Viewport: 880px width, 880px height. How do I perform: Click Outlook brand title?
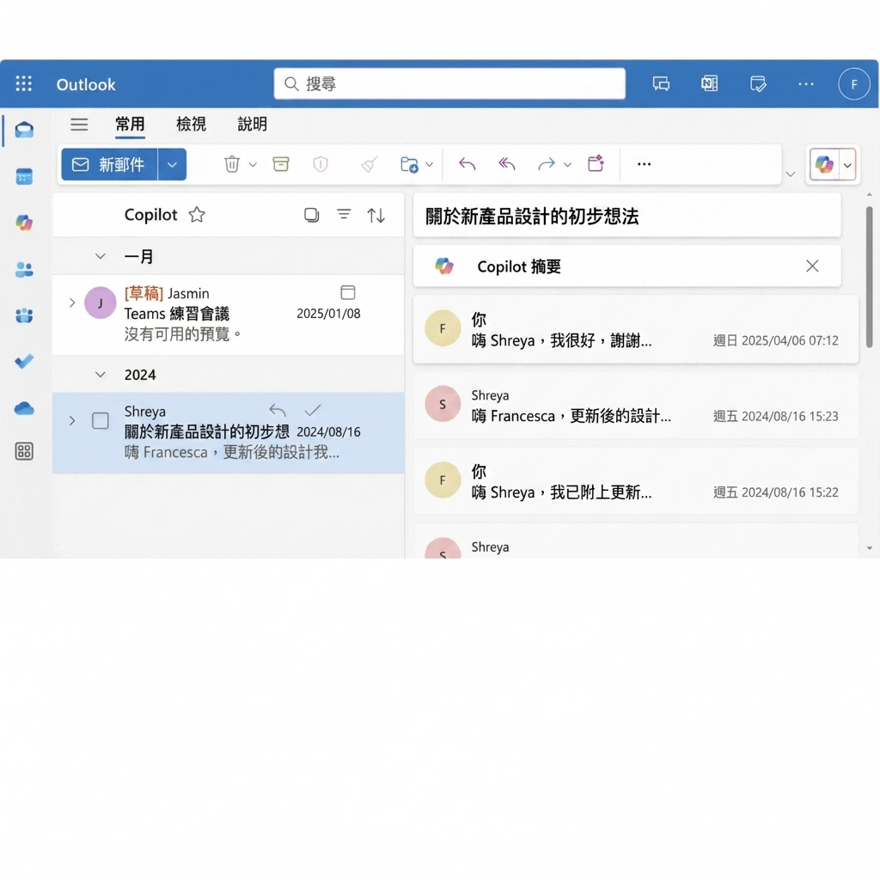(86, 85)
